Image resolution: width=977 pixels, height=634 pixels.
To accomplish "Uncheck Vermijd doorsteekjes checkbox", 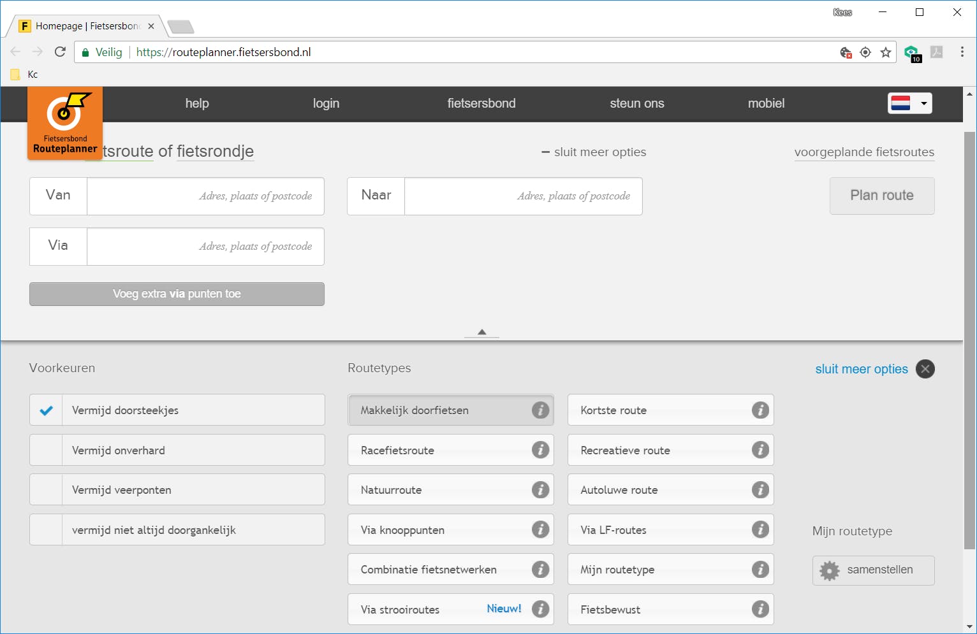I will click(x=46, y=410).
